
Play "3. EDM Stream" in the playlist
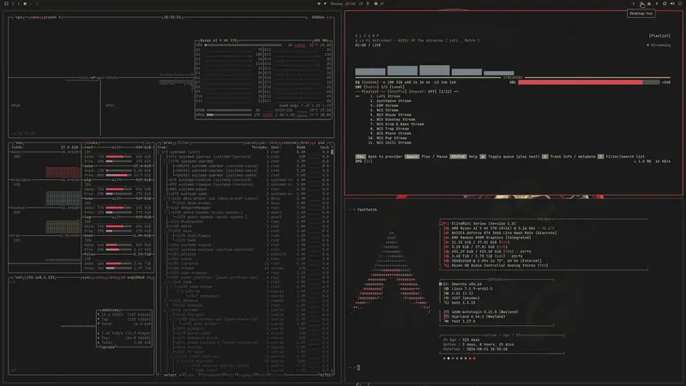[x=383, y=106]
